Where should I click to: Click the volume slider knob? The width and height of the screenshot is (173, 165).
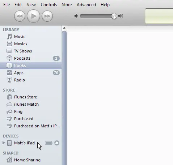tap(114, 16)
